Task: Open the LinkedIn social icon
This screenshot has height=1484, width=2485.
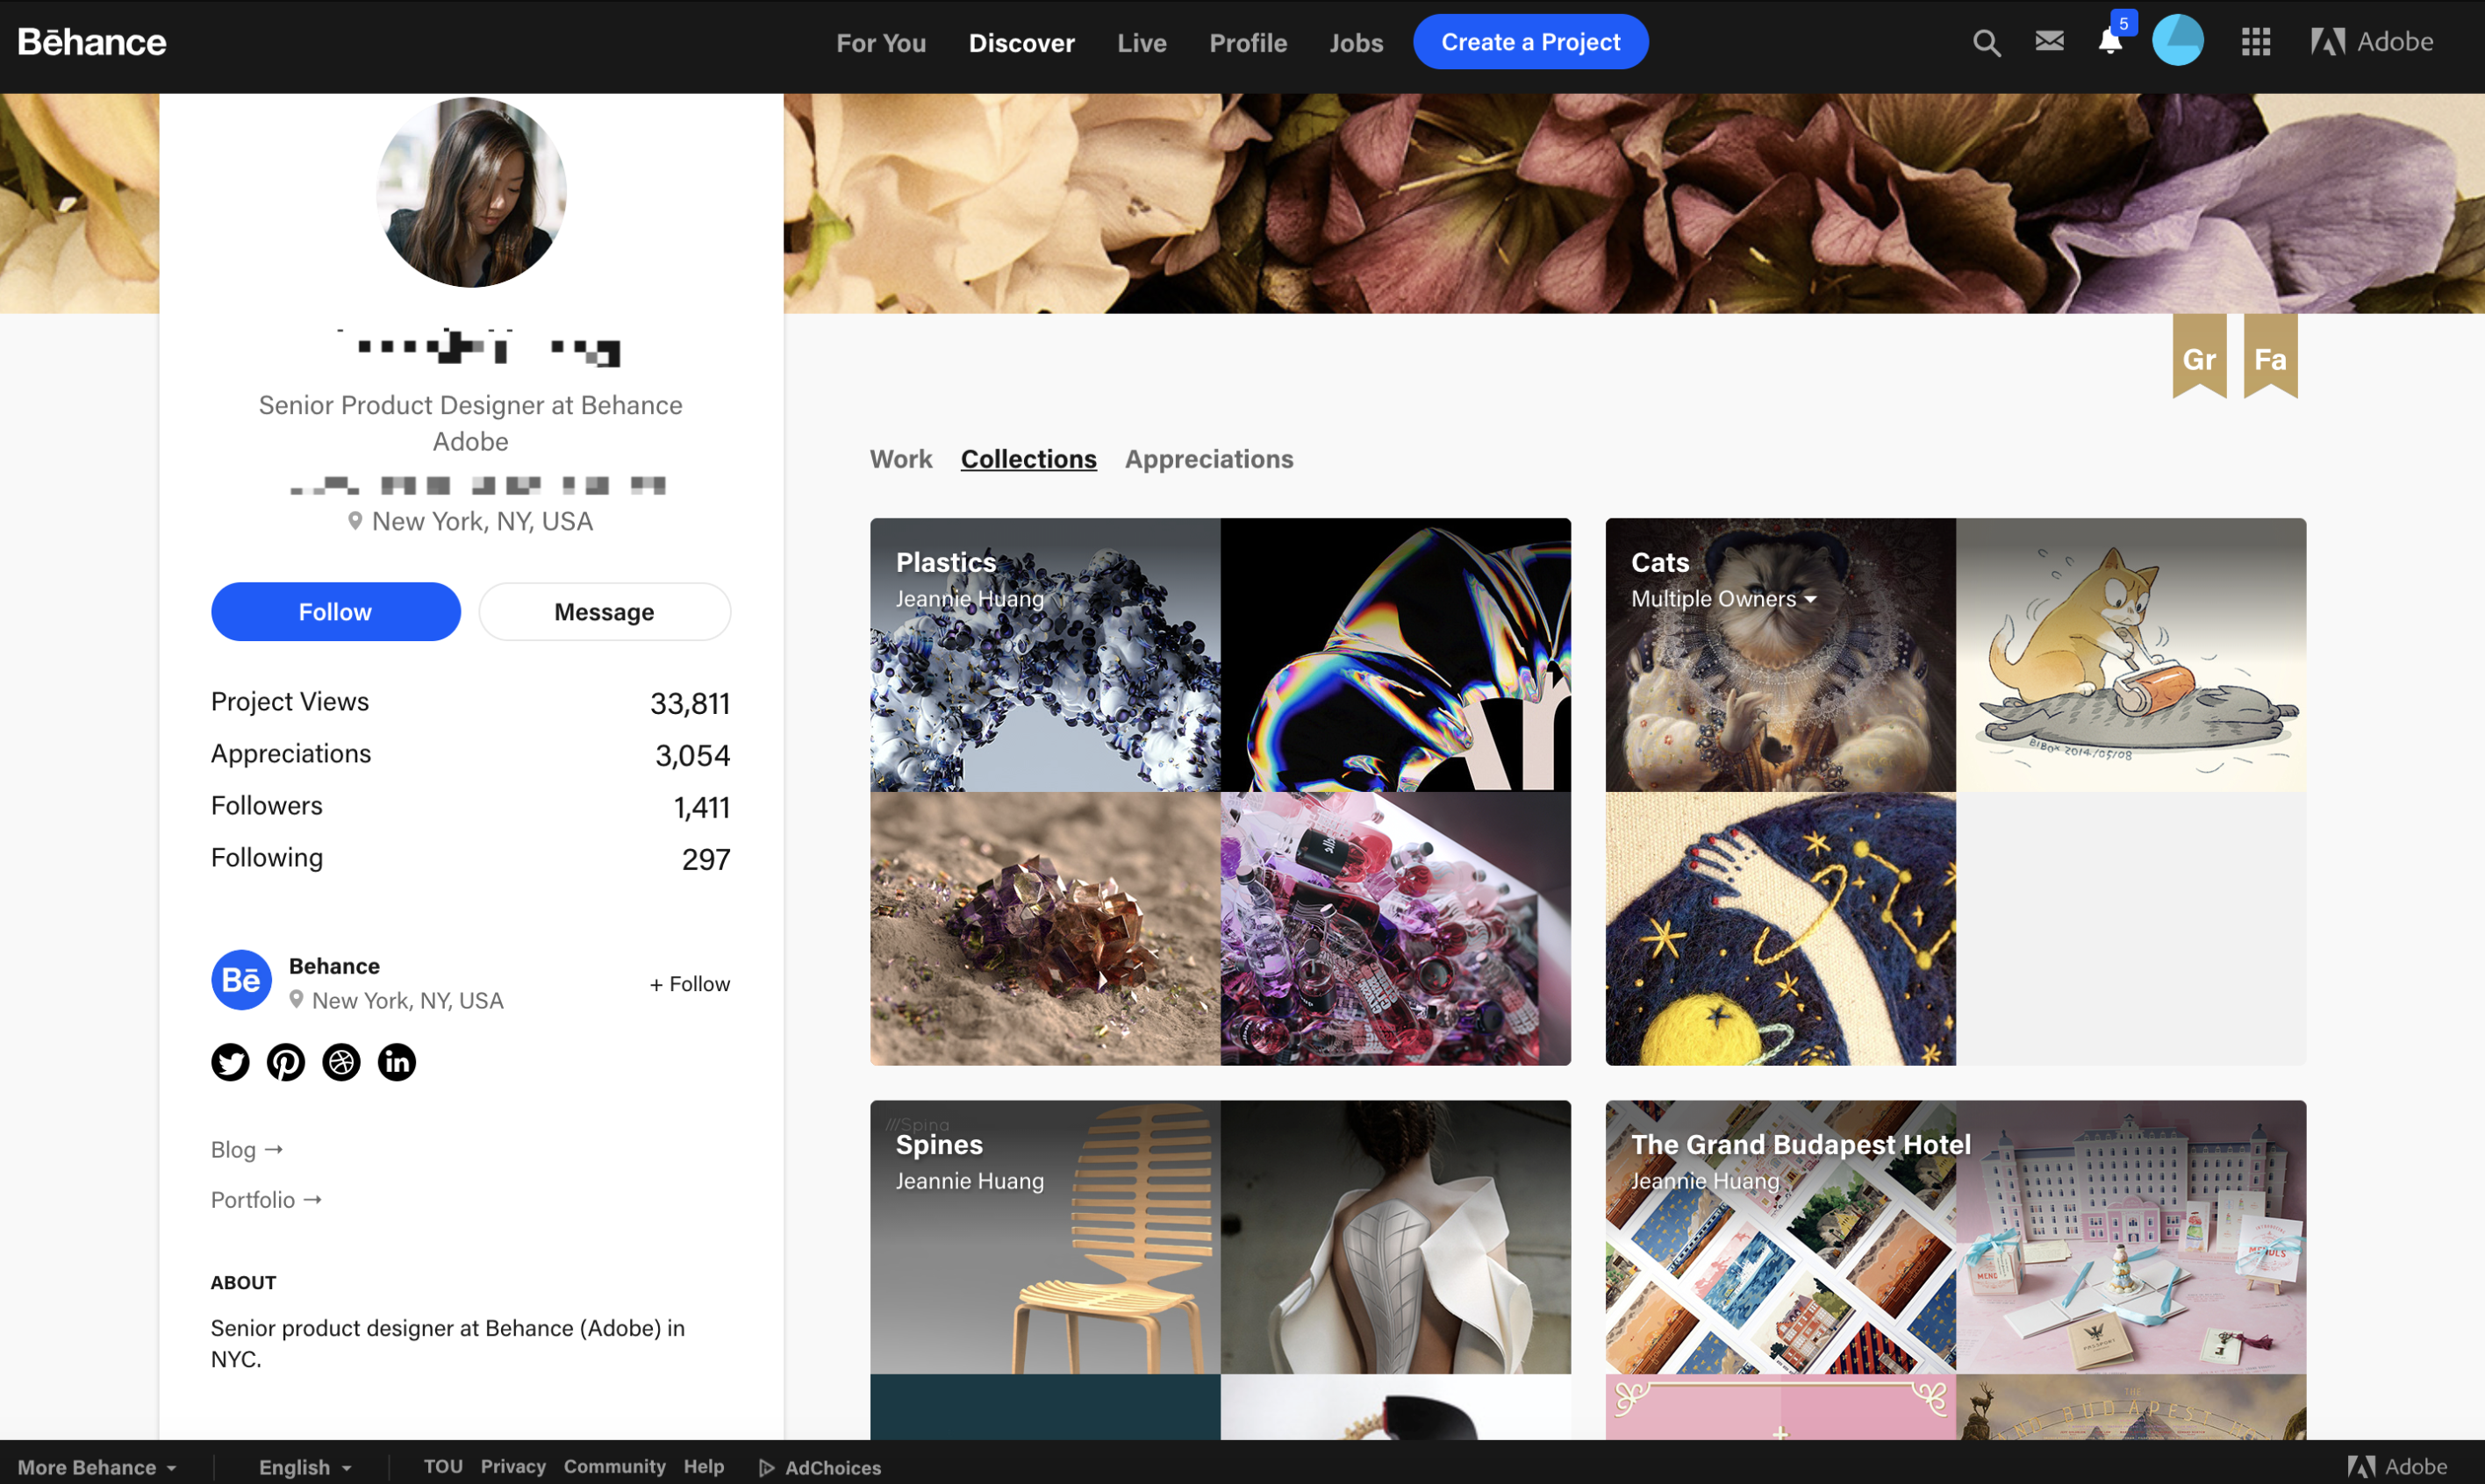Action: (397, 1062)
